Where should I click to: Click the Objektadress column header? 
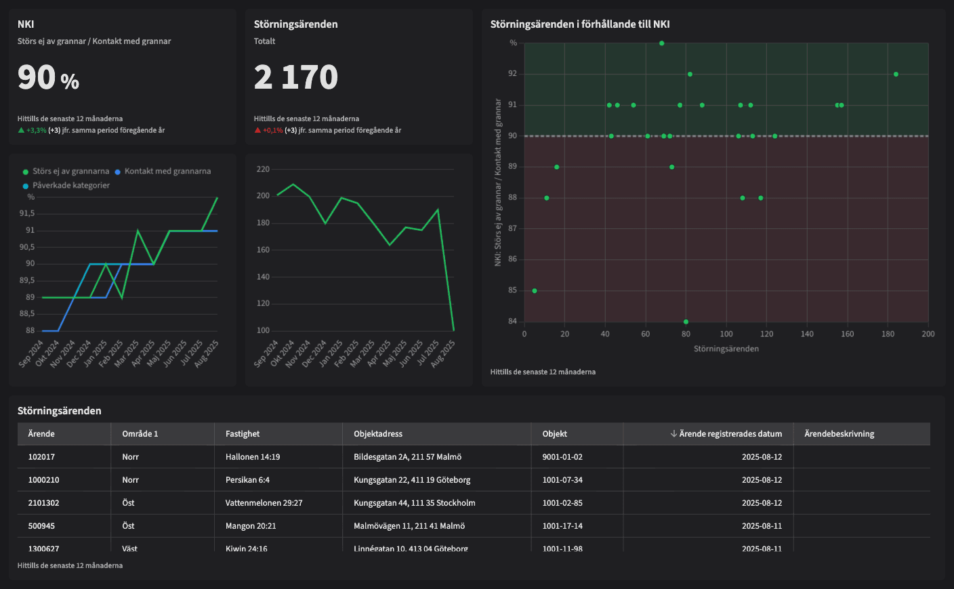(378, 434)
